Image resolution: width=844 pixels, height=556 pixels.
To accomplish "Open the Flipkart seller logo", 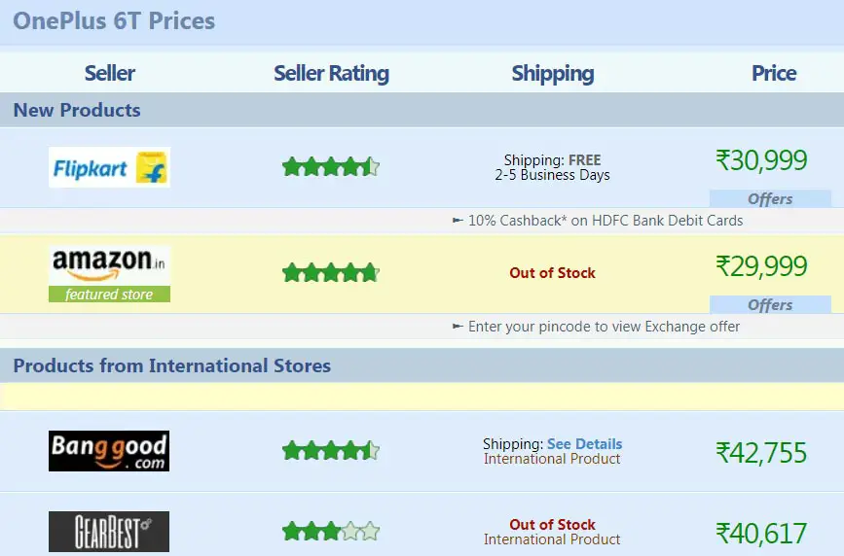I will (109, 167).
